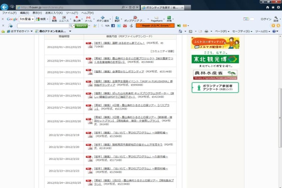Close the Google toolbar with its X
The height and width of the screenshot is (188, 282).
tap(3, 19)
